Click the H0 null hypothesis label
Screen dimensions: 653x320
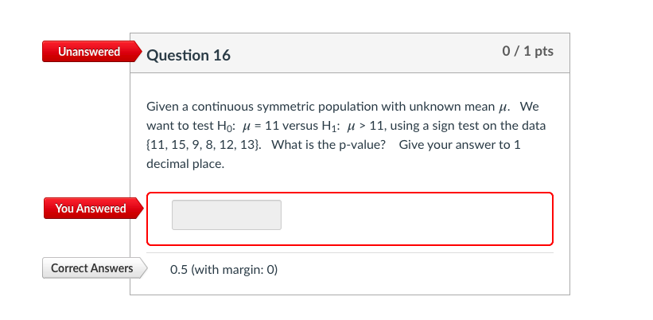(226, 126)
